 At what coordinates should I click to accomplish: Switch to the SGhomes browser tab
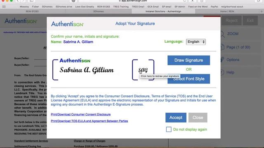click(99, 12)
